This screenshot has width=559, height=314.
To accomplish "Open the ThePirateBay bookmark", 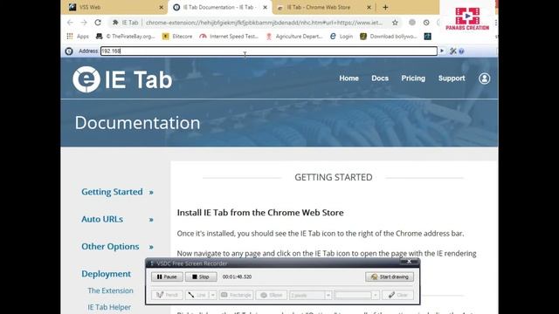I will pyautogui.click(x=126, y=37).
